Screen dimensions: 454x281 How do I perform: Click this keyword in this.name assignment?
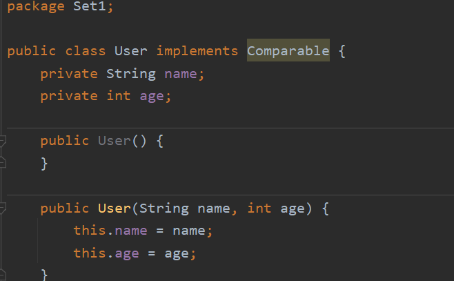click(x=90, y=231)
